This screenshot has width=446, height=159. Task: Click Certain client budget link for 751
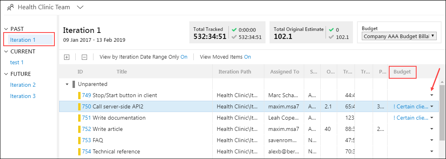point(411,118)
